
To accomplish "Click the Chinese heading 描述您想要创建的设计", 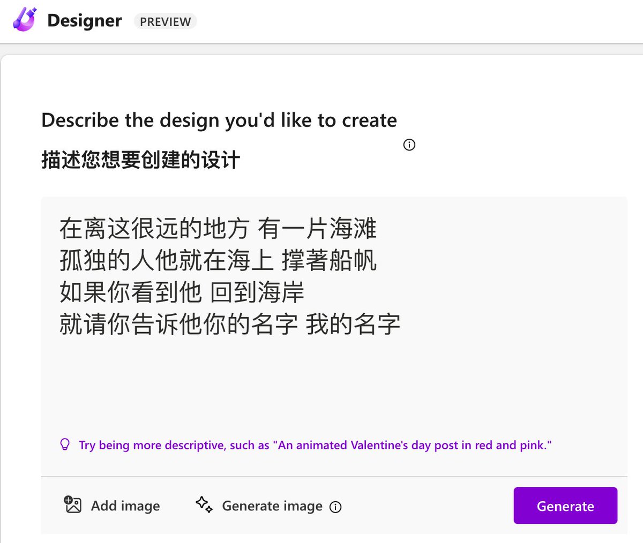I will pos(140,160).
